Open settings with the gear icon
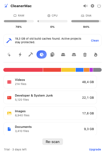The image size is (105, 154). coord(92,6)
